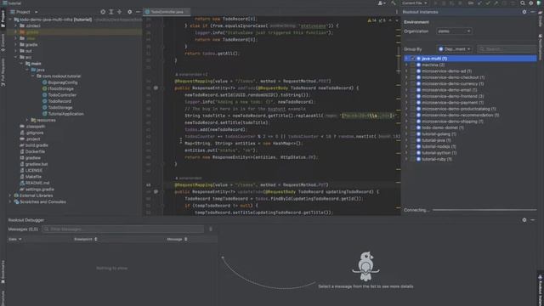Open Project panel gear options
The image size is (544, 306).
pos(130,12)
